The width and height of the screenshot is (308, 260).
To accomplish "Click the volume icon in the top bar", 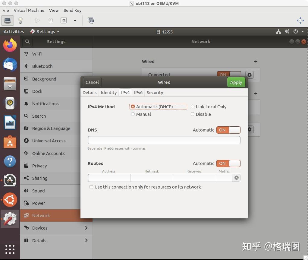I will [x=287, y=31].
